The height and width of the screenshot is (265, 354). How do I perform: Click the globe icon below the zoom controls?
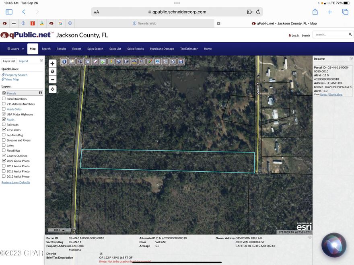(52, 71)
